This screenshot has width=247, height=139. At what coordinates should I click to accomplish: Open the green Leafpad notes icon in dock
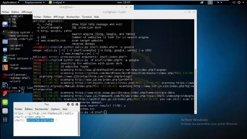(x=5, y=102)
